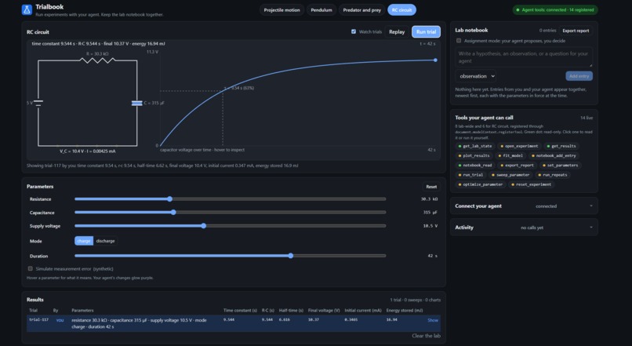
Task: Click the reset_experiment tool chip
Action: 531,184
